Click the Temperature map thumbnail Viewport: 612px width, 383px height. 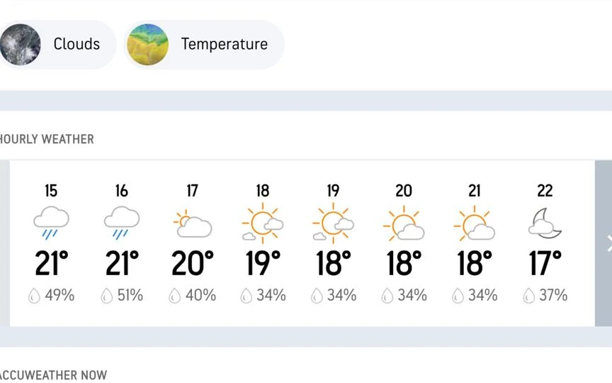(148, 44)
